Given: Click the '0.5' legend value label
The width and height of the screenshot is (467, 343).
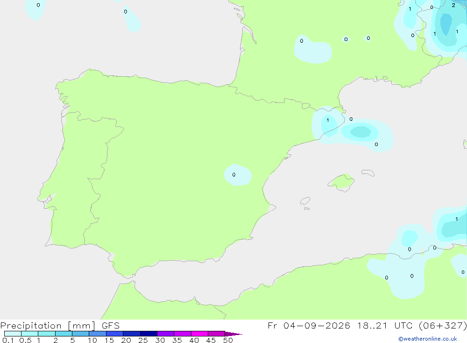Looking at the screenshot, I should [25, 340].
